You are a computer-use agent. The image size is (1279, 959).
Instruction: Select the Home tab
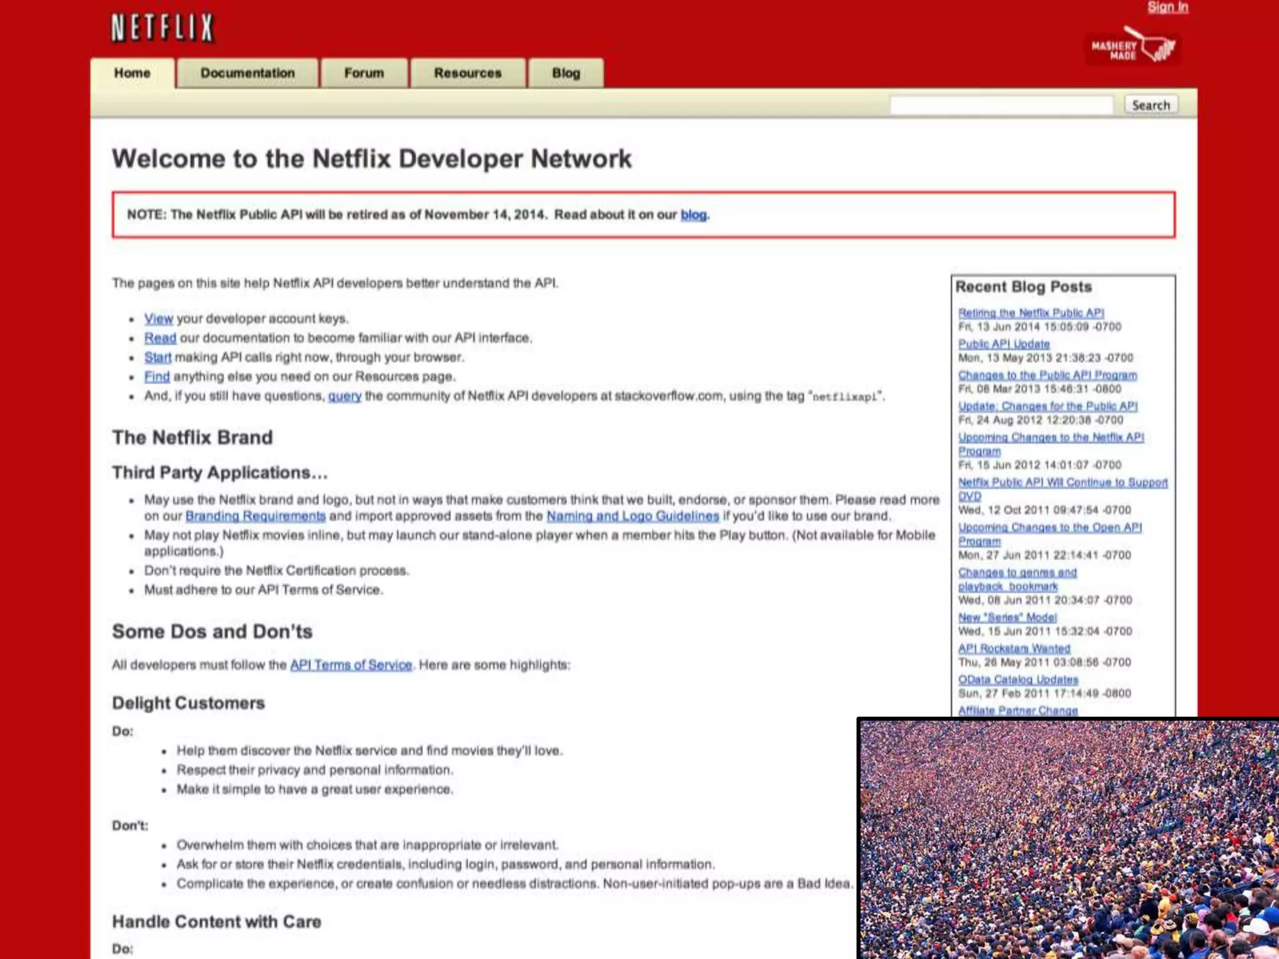pos(132,73)
